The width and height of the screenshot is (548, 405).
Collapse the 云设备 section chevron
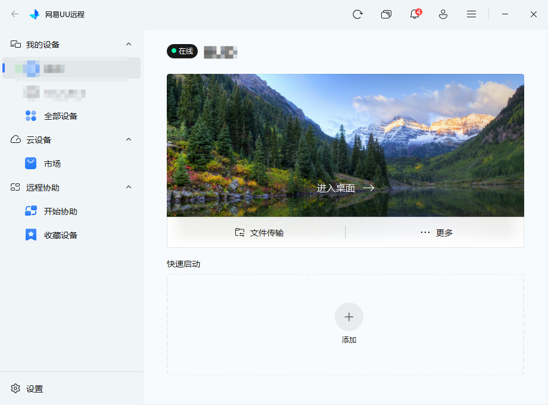(129, 140)
